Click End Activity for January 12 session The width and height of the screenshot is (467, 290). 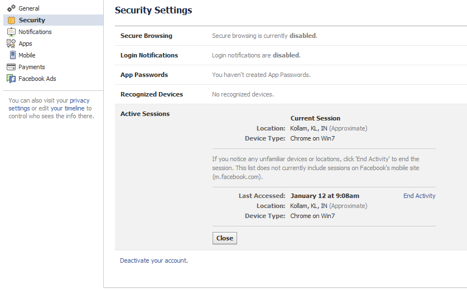click(x=420, y=196)
